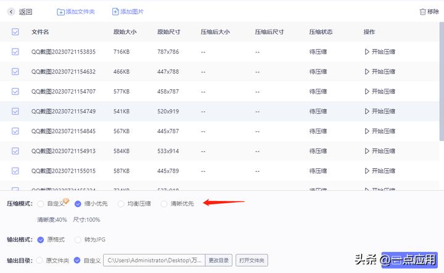Select 缩小优先 compression mode

point(78,204)
